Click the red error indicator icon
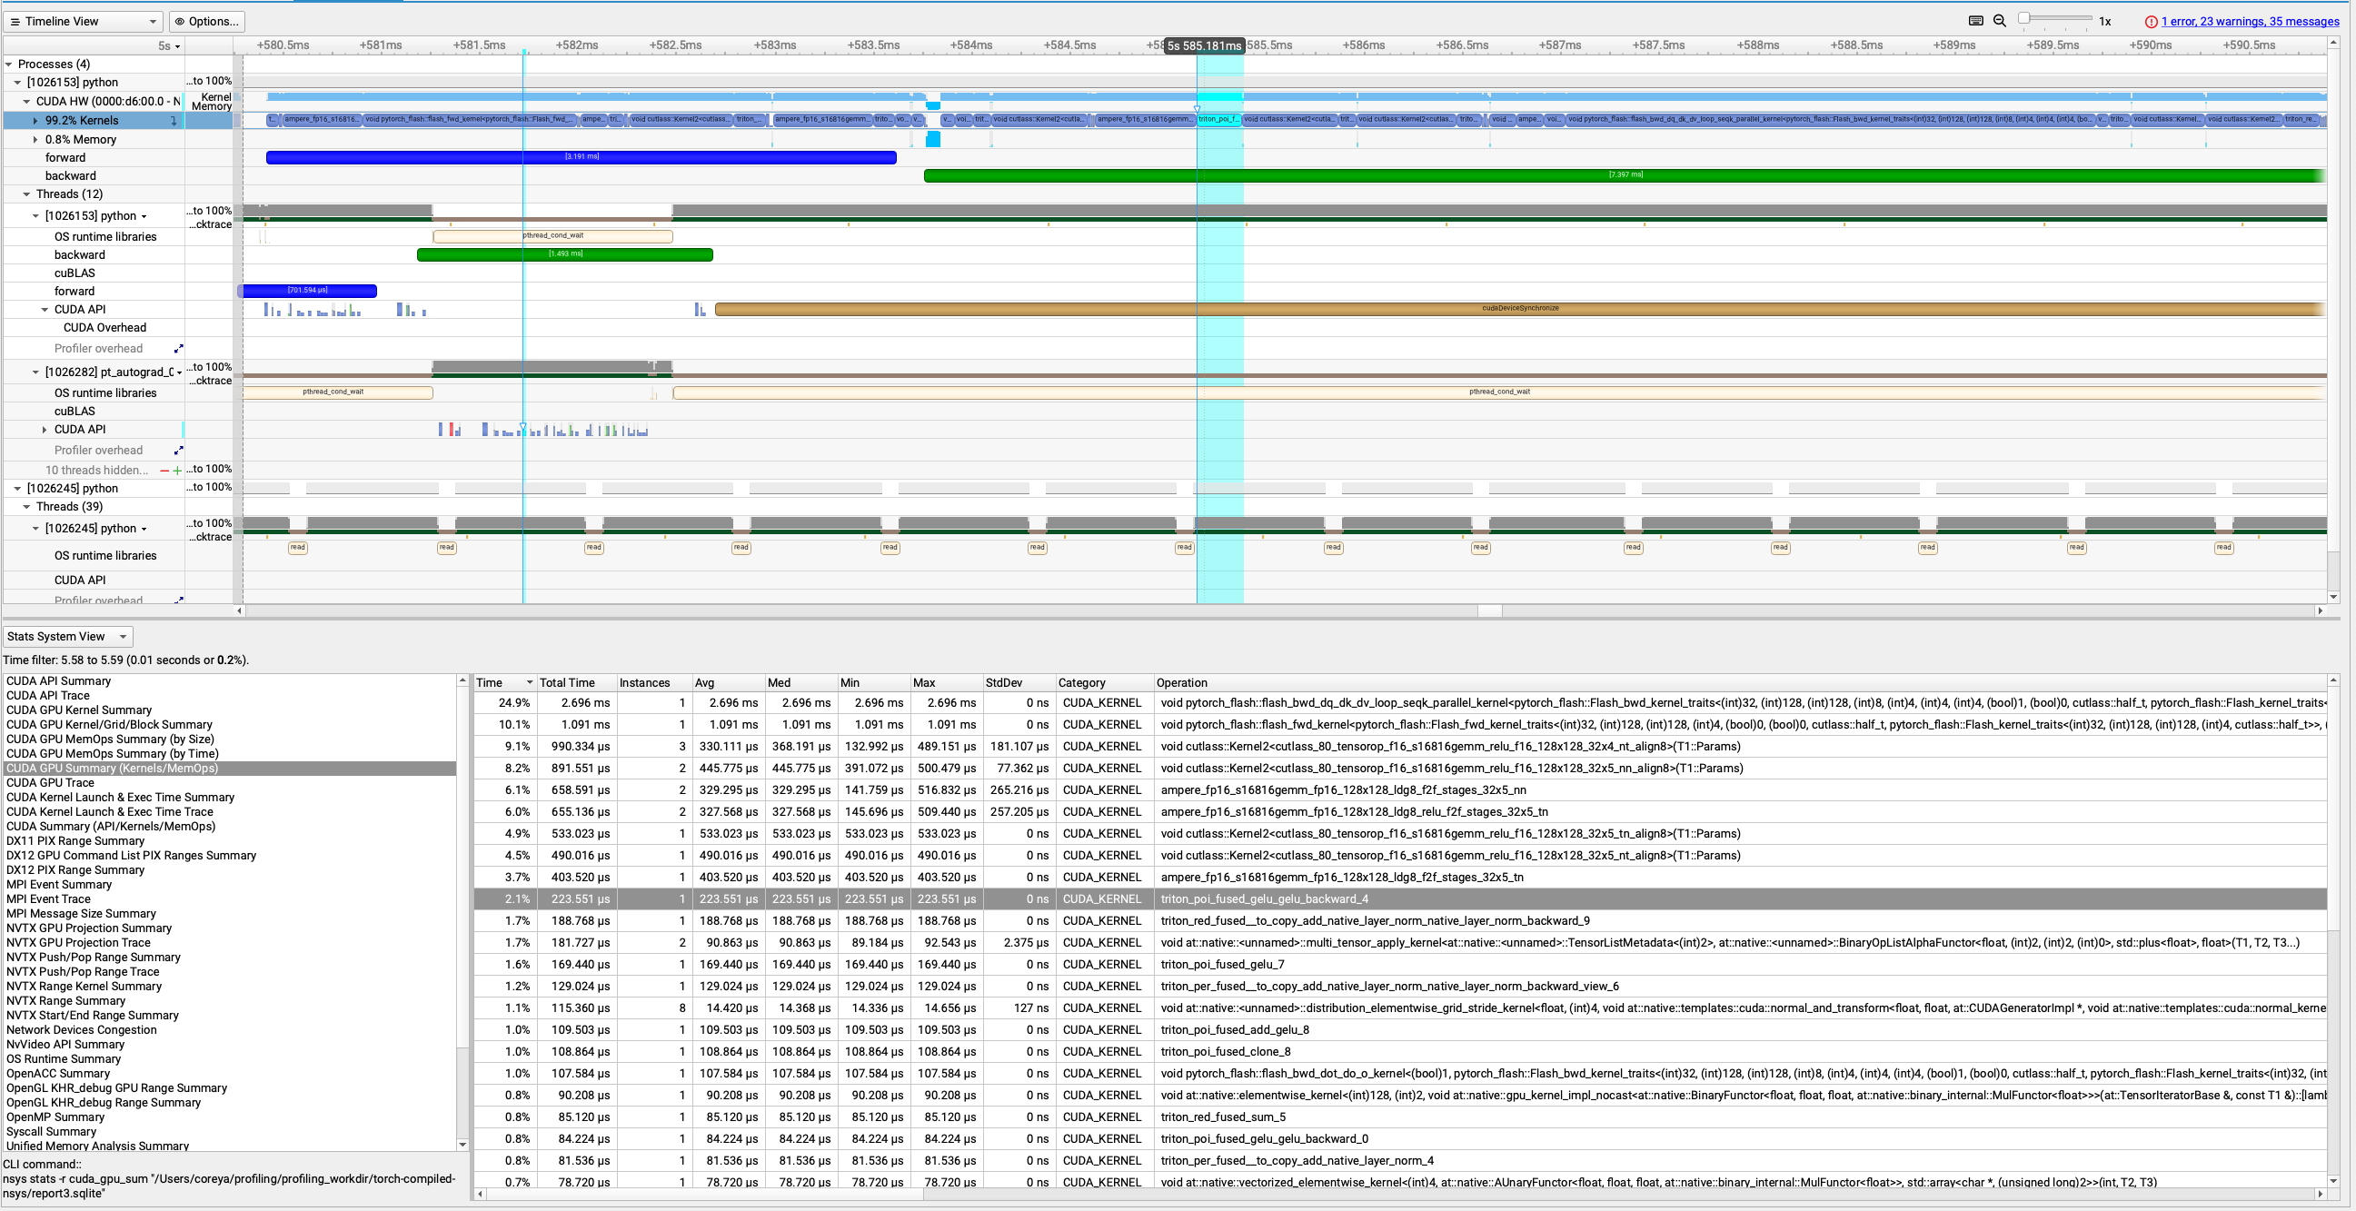Screen dimensions: 2356x1211 coord(2152,22)
